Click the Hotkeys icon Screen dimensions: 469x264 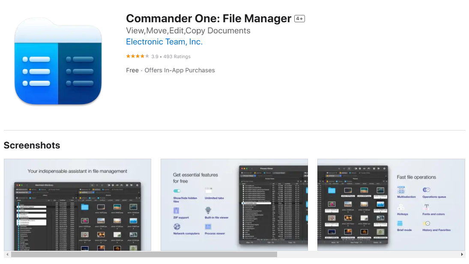tap(401, 207)
